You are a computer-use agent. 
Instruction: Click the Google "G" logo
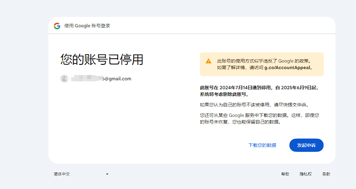click(57, 26)
